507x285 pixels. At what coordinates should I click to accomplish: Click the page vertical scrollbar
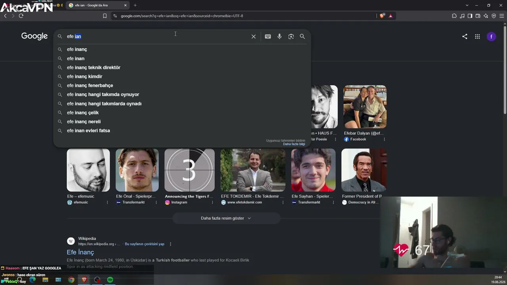coord(505,69)
